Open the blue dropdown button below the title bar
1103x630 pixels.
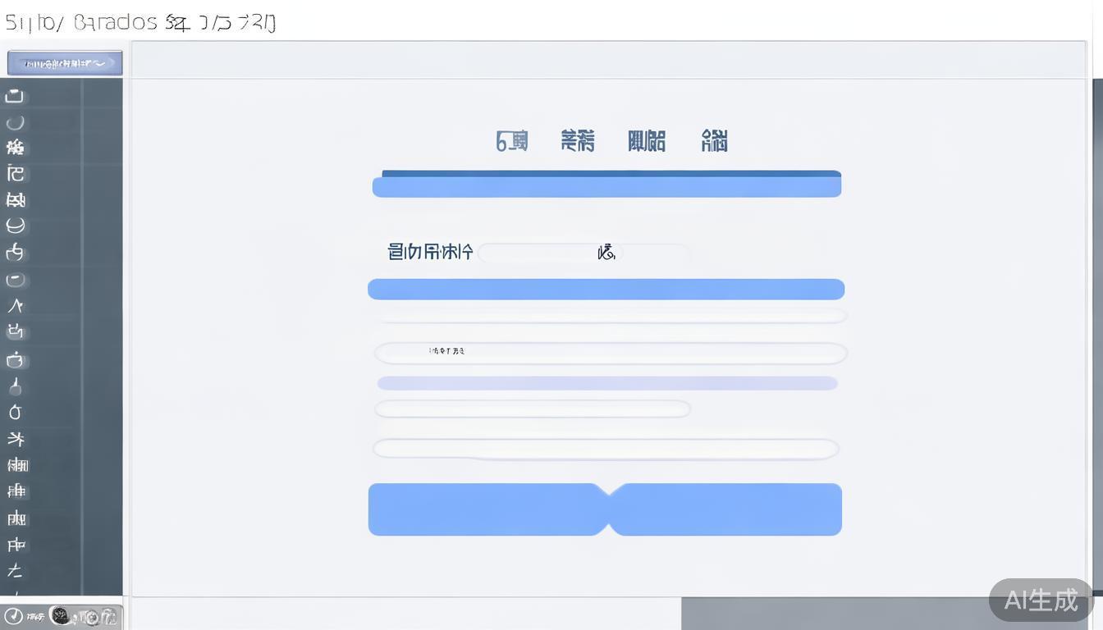point(64,62)
